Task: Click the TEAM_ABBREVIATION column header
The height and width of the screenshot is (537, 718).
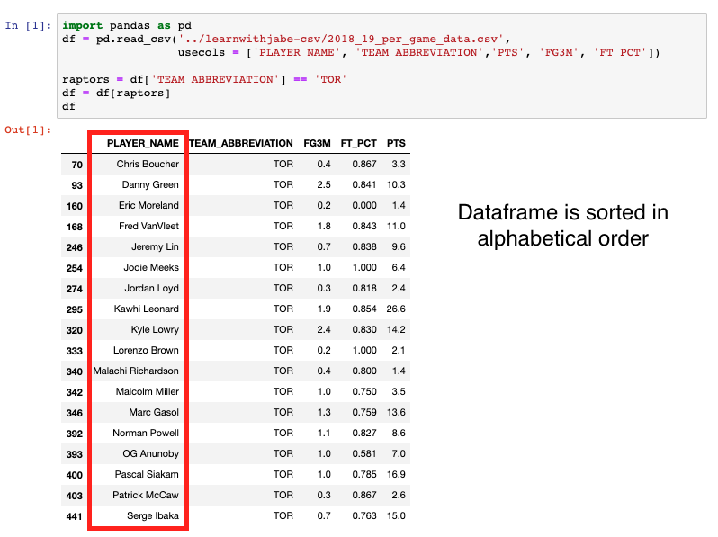Action: point(241,143)
